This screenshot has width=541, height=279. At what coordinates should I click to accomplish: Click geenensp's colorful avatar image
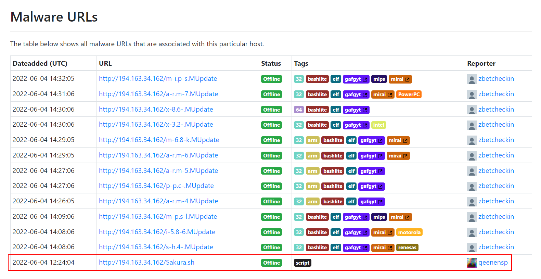pos(472,263)
